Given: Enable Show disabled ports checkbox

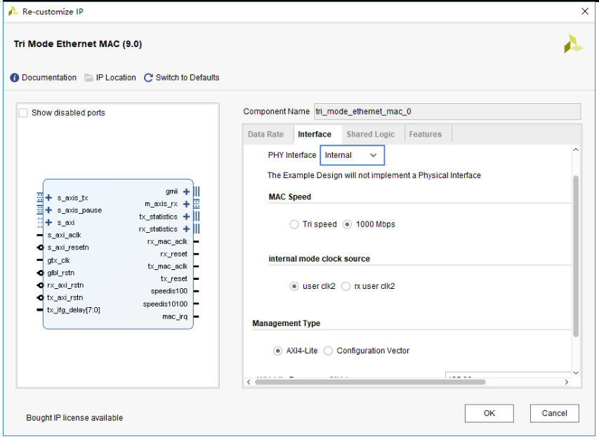Looking at the screenshot, I should coord(23,113).
